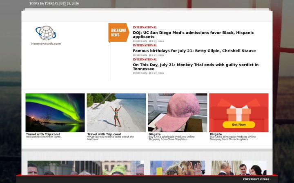
Task: Open the DOJ UC San Diego Med admissions headline
Action: coord(193,35)
